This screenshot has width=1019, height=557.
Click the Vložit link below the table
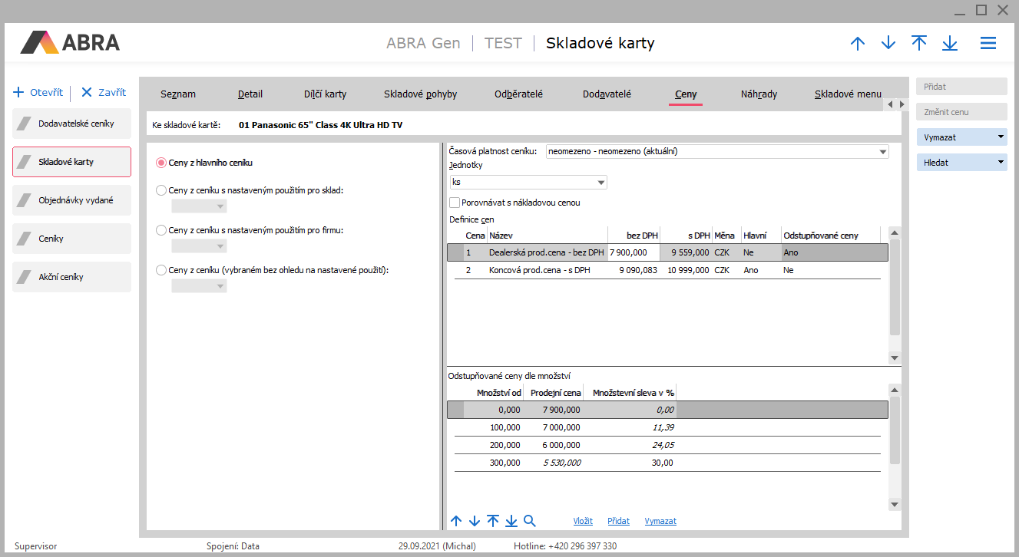tap(583, 521)
